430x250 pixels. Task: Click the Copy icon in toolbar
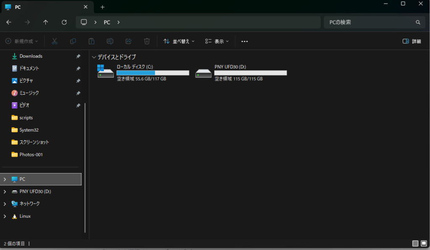[73, 41]
